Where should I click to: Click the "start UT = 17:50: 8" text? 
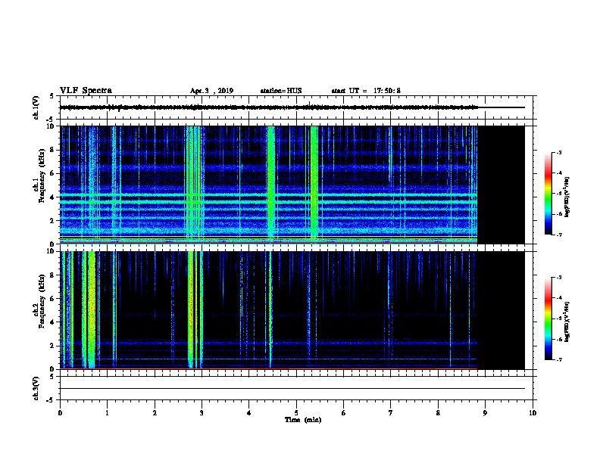[366, 91]
